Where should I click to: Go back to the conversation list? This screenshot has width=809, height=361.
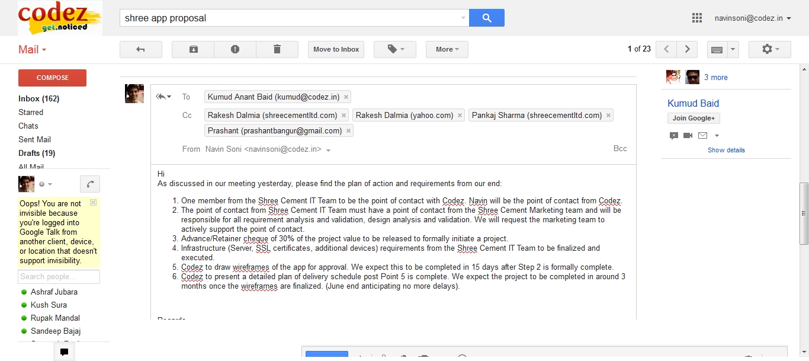click(141, 49)
